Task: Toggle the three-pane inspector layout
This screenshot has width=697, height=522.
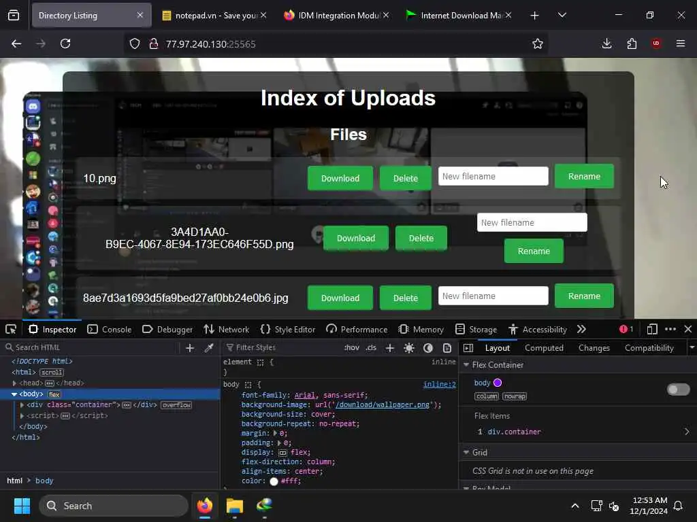Action: coord(468,348)
